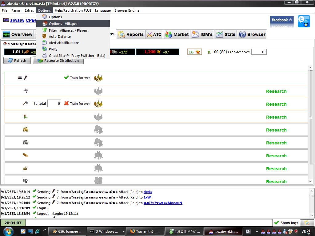Click the axeman unit icon
This screenshot has width=315, height=236.
[x=26, y=103]
